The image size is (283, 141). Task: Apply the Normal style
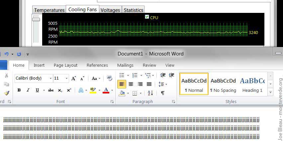[x=194, y=84]
